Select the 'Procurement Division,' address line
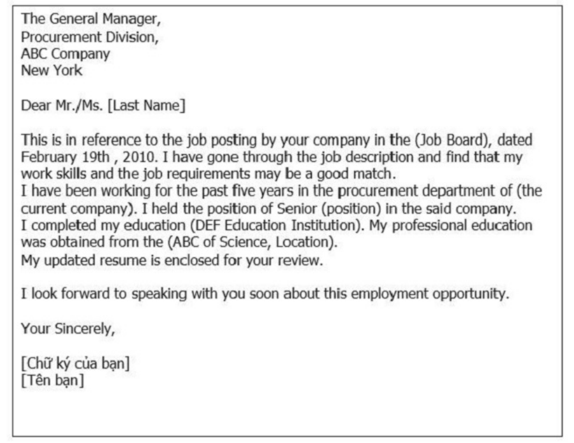Image resolution: width=574 pixels, height=443 pixels. [x=90, y=37]
